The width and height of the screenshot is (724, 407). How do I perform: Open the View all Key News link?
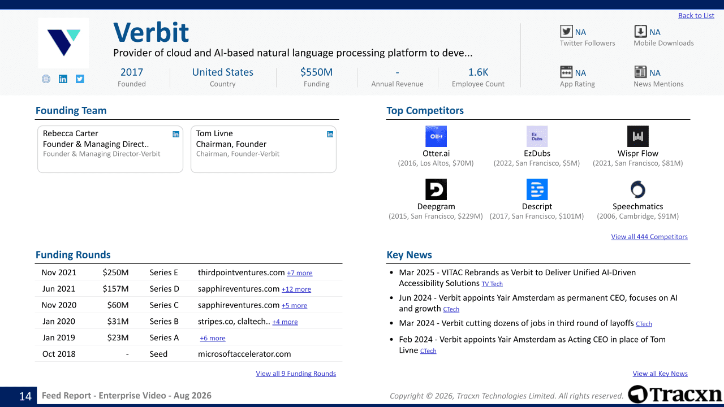pyautogui.click(x=660, y=374)
